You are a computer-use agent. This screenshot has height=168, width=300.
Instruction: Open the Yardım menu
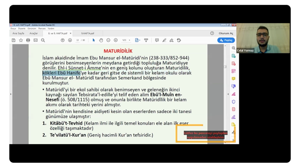point(51,29)
